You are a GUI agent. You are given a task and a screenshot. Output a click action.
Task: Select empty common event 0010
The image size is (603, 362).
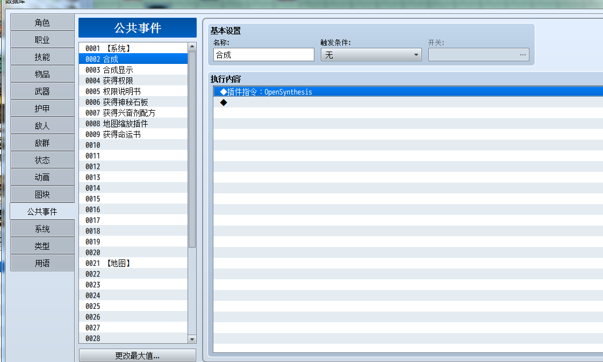(x=133, y=145)
